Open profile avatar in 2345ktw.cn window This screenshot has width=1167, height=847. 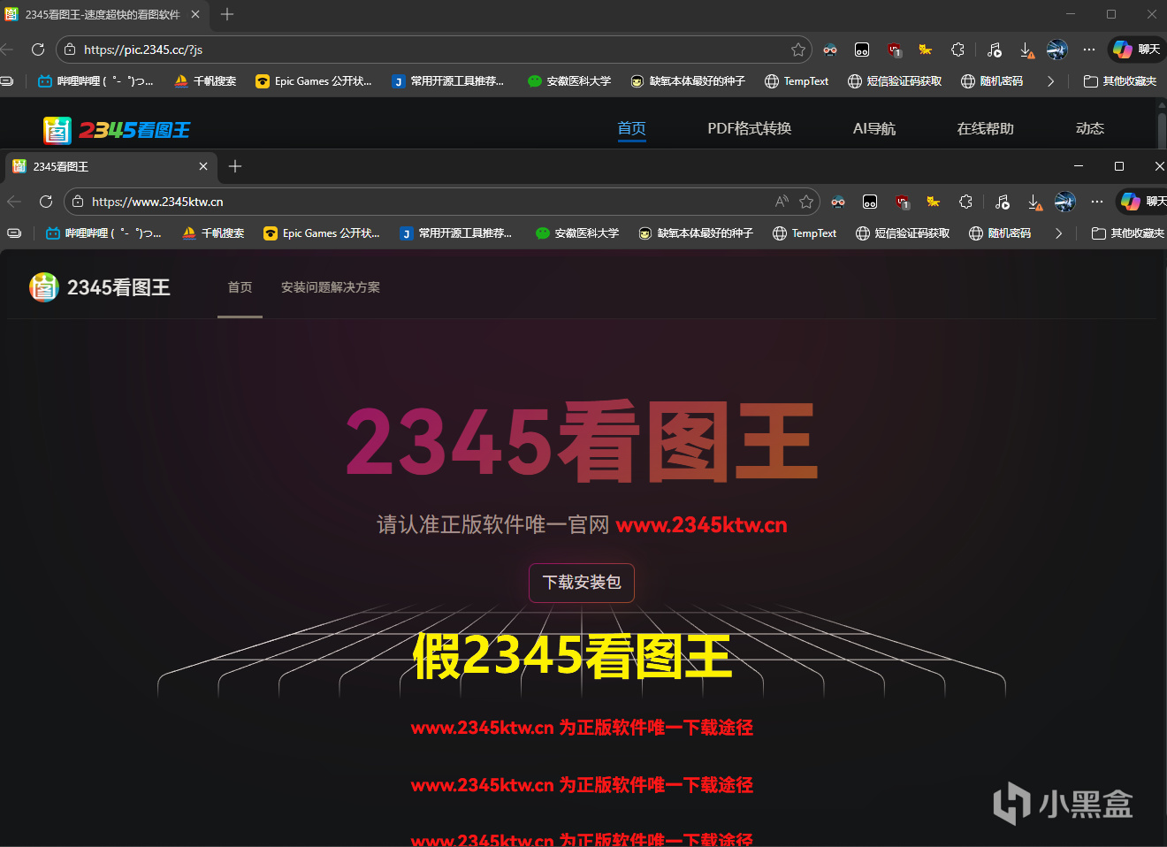(1064, 202)
